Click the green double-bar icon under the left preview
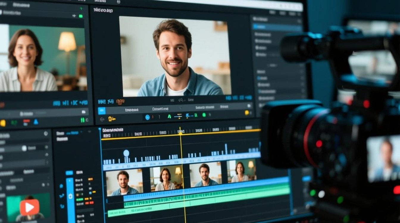Image resolution: width=400 pixels, height=223 pixels. [83, 120]
